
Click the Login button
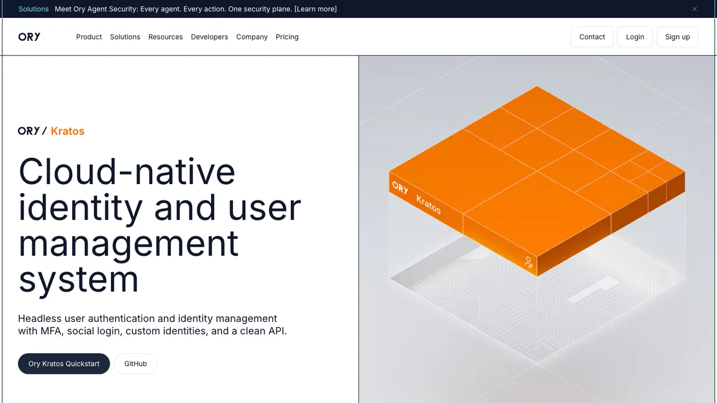pos(635,37)
